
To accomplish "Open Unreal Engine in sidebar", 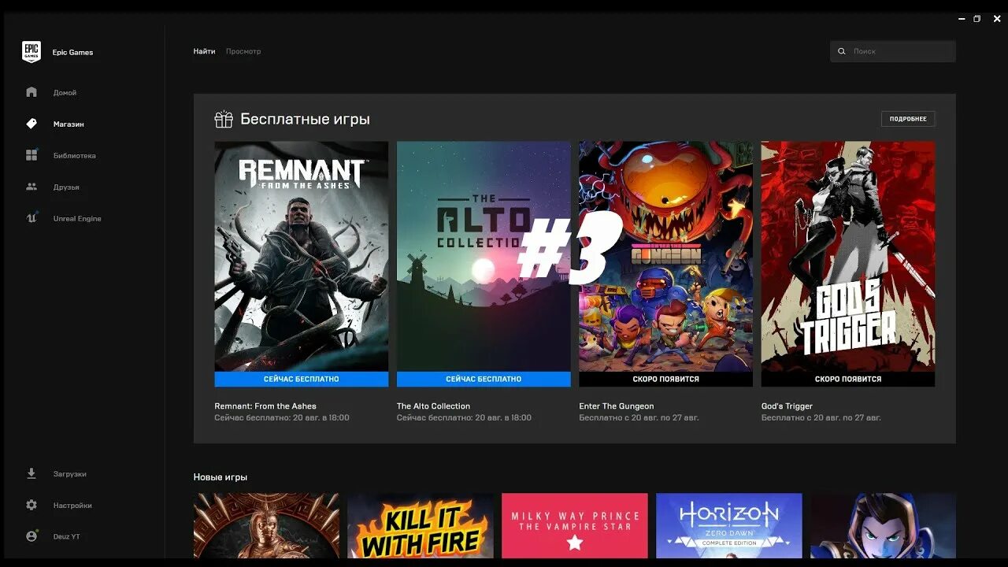I will pos(77,219).
